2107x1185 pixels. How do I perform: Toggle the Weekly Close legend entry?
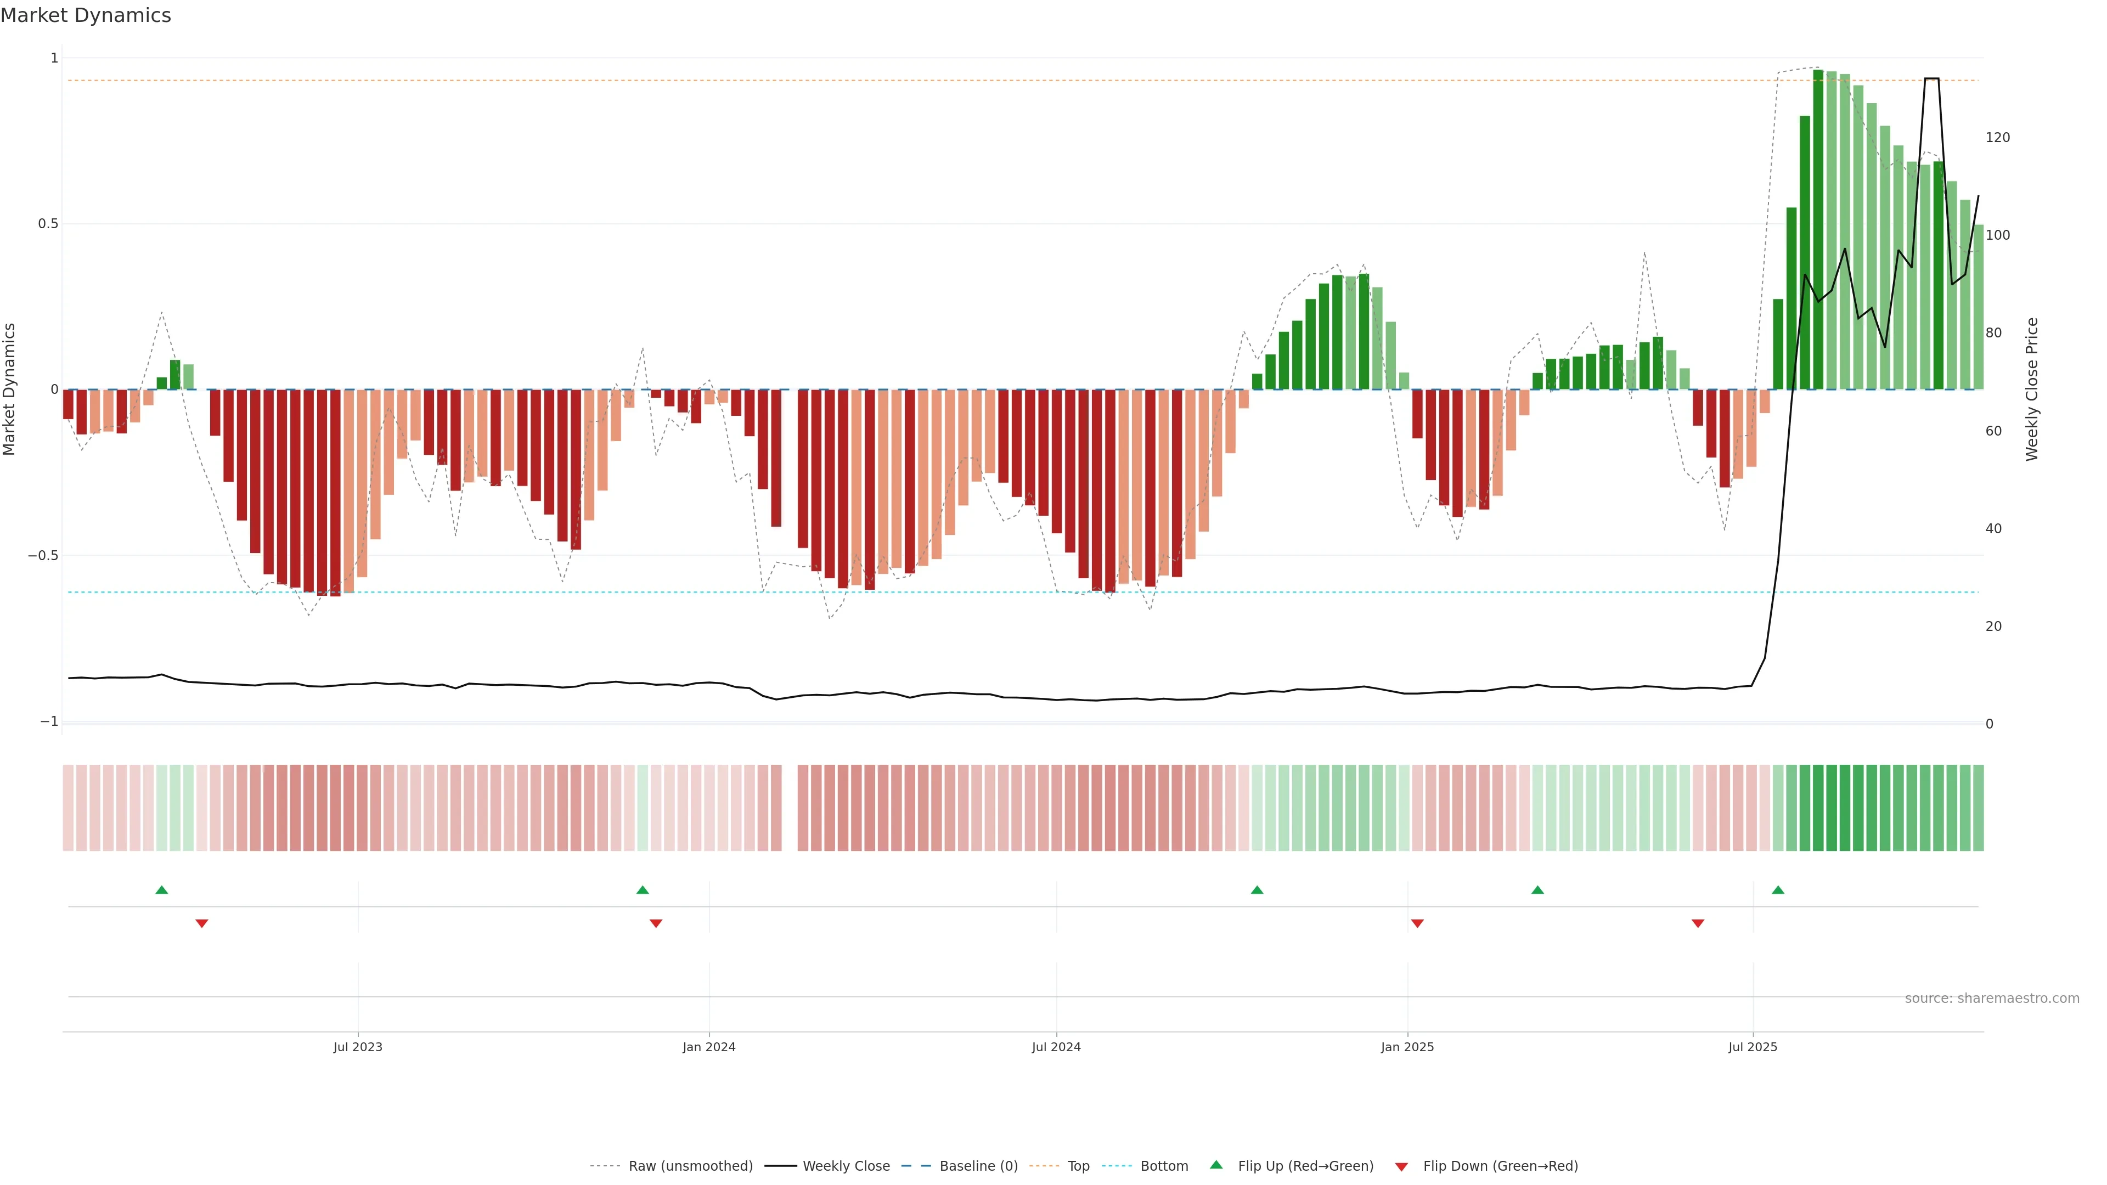point(846,1166)
